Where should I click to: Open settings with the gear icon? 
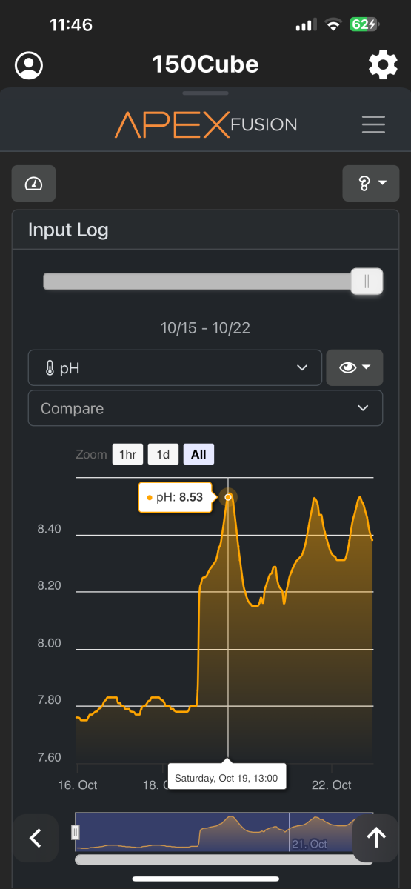tap(383, 65)
